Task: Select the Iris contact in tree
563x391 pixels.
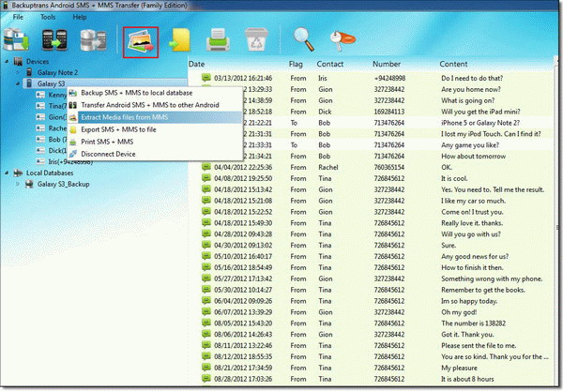Action: coord(70,162)
